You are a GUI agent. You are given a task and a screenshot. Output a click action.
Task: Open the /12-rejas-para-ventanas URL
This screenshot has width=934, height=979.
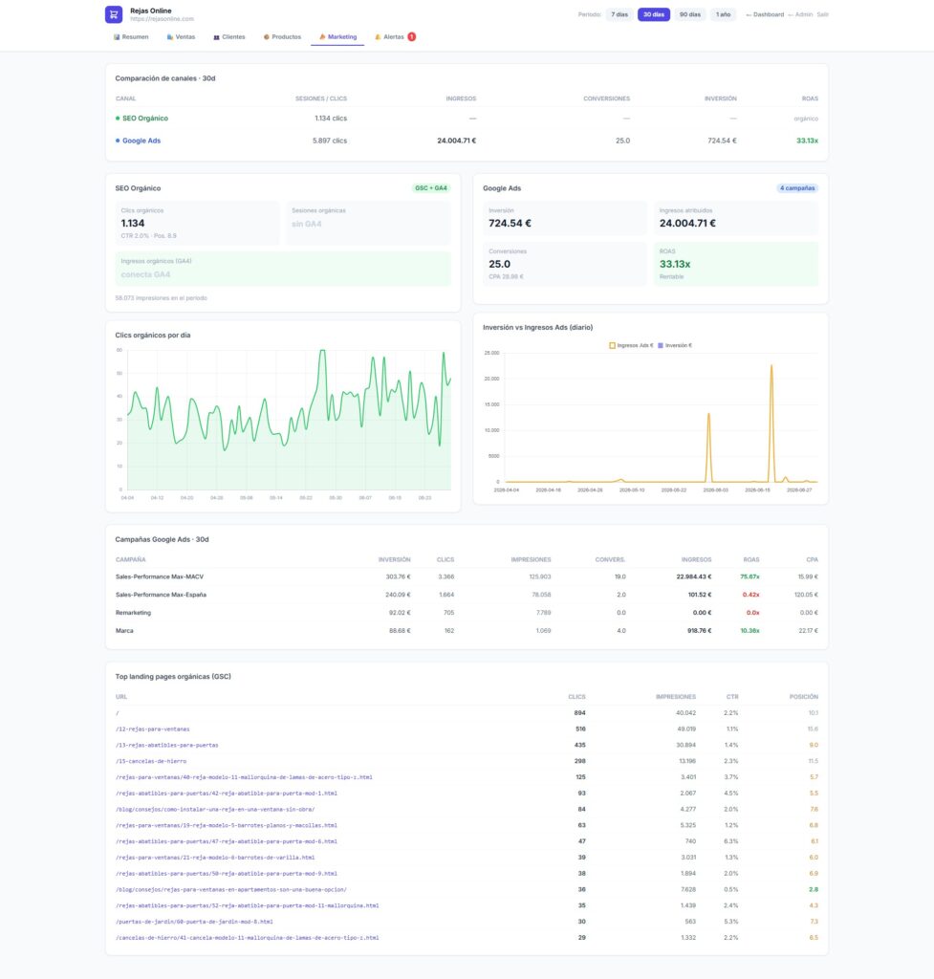coord(152,729)
